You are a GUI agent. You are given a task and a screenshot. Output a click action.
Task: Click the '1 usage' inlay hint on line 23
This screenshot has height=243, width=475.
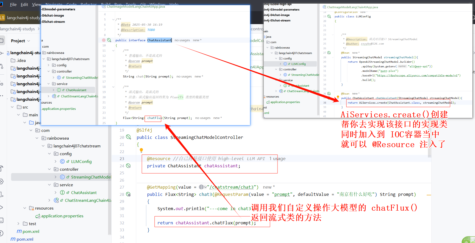(x=277, y=159)
